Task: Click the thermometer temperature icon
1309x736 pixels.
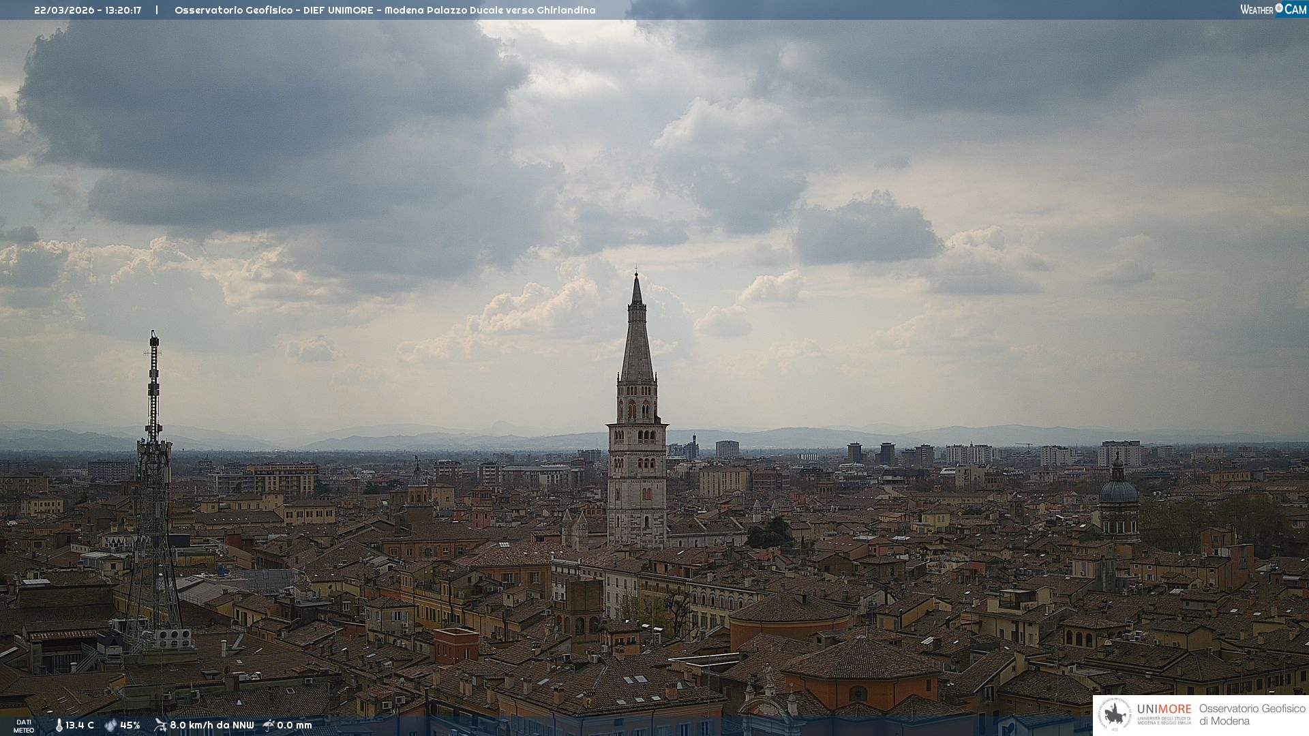Action: click(59, 725)
